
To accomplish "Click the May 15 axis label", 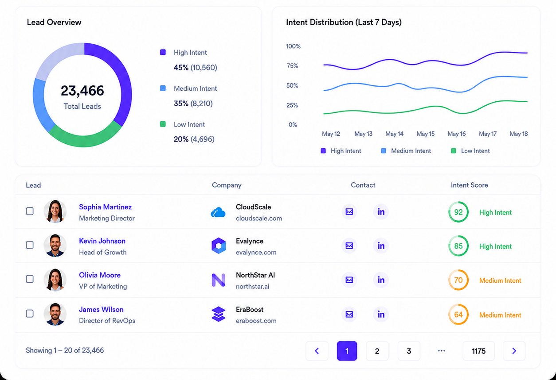I will 426,134.
